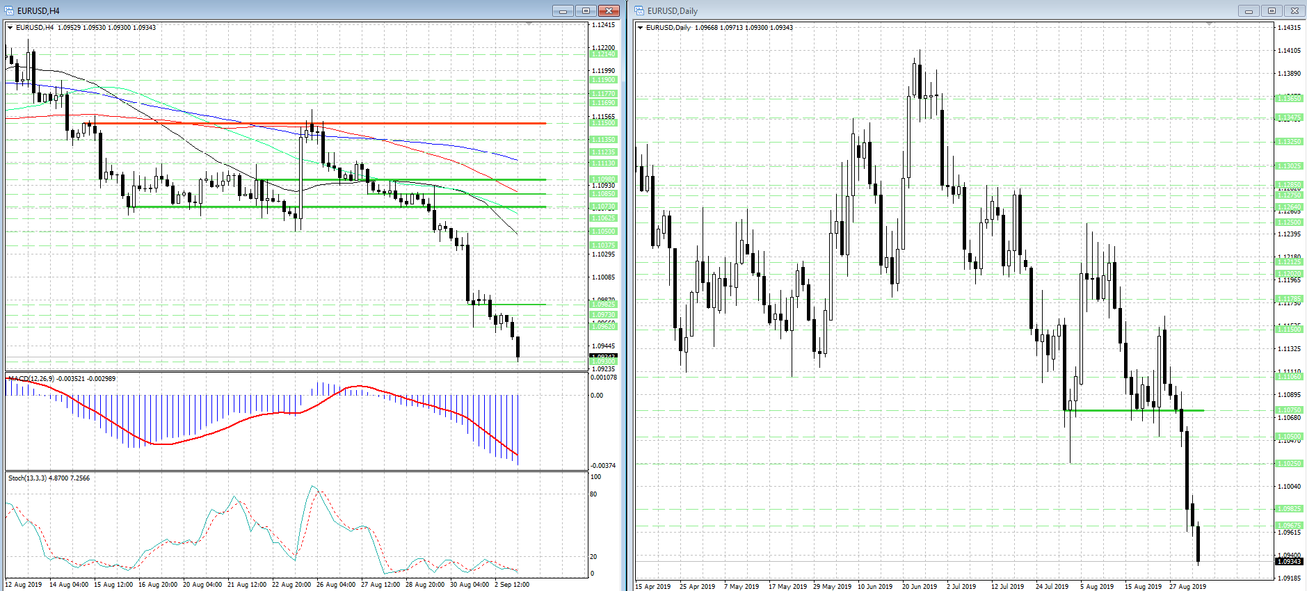Image resolution: width=1307 pixels, height=591 pixels.
Task: Click the 80 level on the Stochastic scale
Action: coord(593,494)
